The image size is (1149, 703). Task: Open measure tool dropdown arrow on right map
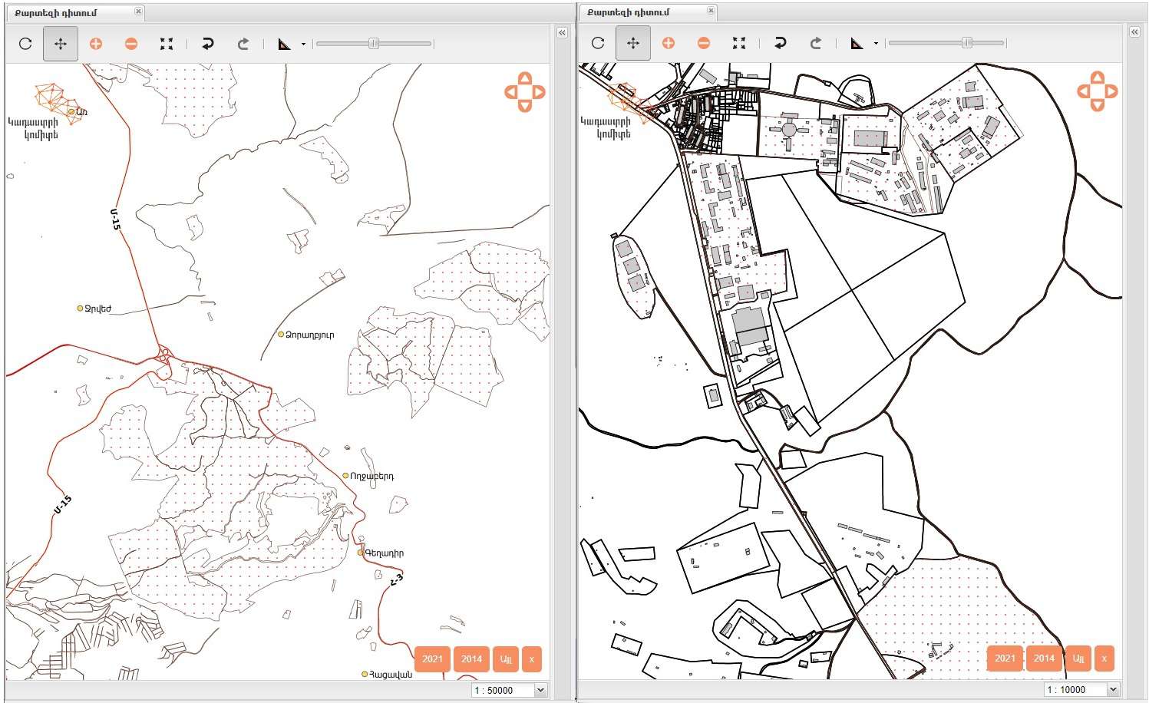click(876, 44)
